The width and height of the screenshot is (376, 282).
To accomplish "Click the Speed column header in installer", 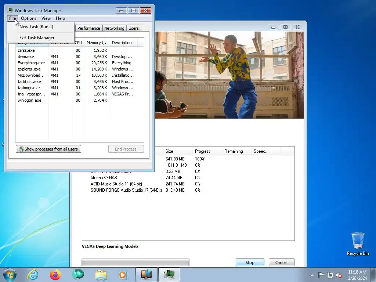I will click(x=266, y=151).
